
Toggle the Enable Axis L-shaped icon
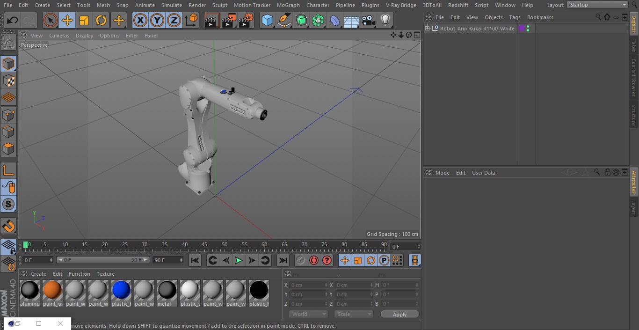click(8, 170)
